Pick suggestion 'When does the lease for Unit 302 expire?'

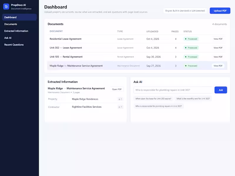click(153, 99)
